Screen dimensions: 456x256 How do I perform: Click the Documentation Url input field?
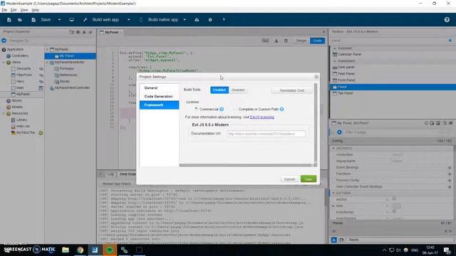266,134
